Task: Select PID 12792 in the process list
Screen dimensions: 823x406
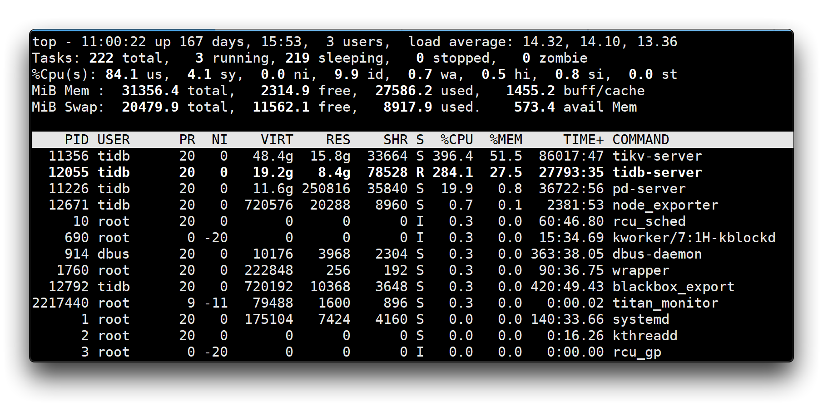Action: click(x=69, y=287)
